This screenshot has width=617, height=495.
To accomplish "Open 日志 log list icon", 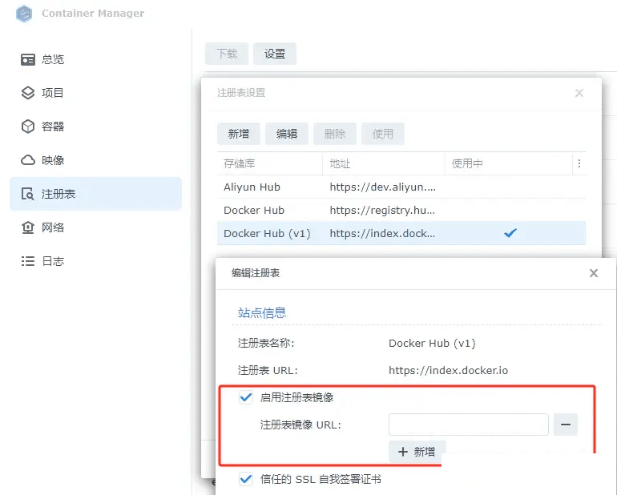I will [28, 261].
